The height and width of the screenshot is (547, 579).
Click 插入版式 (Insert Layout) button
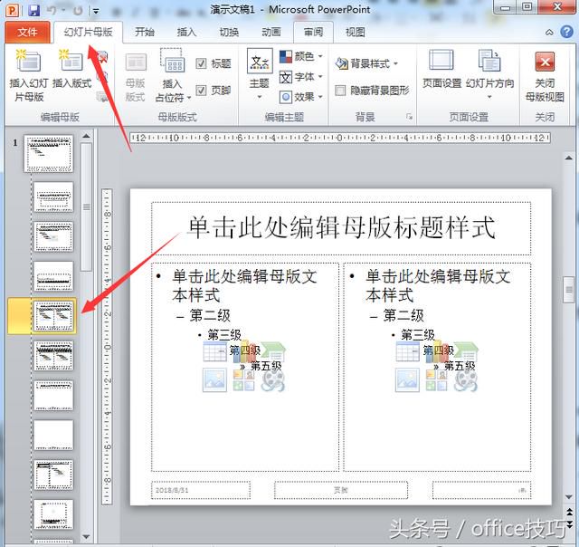(72, 71)
